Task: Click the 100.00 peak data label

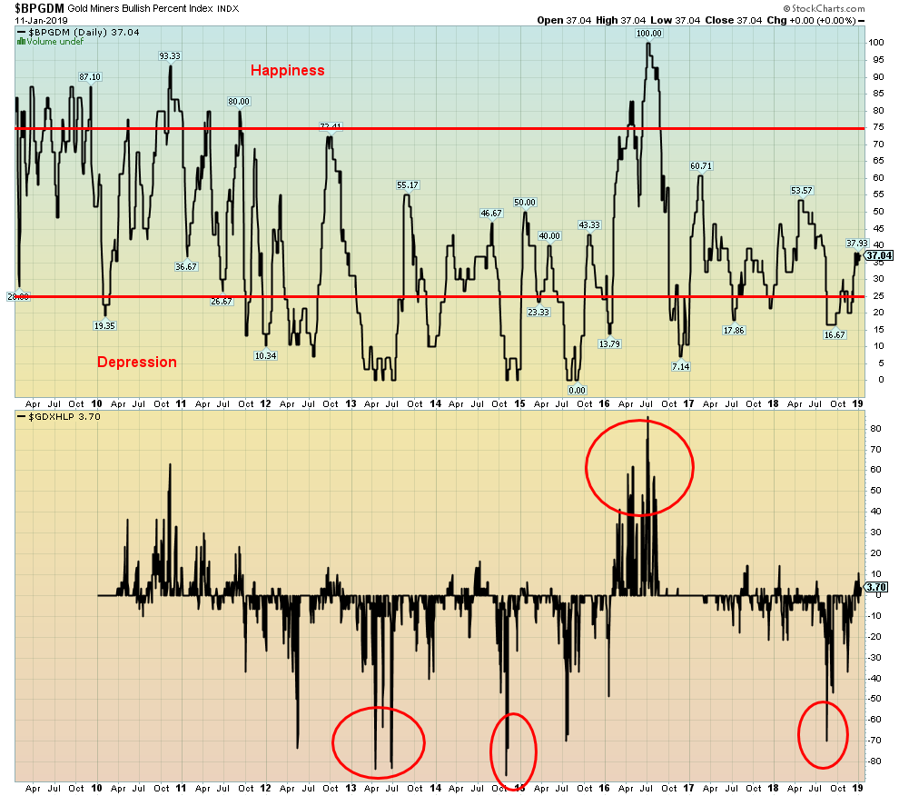Action: pos(648,33)
